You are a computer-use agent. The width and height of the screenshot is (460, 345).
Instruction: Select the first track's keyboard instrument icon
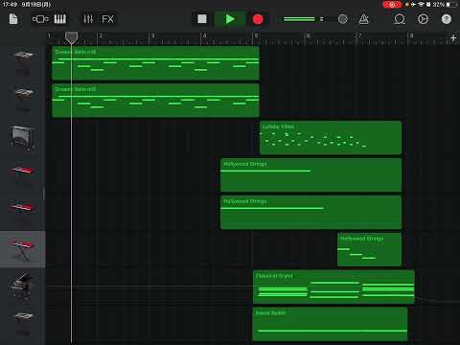coord(23,56)
